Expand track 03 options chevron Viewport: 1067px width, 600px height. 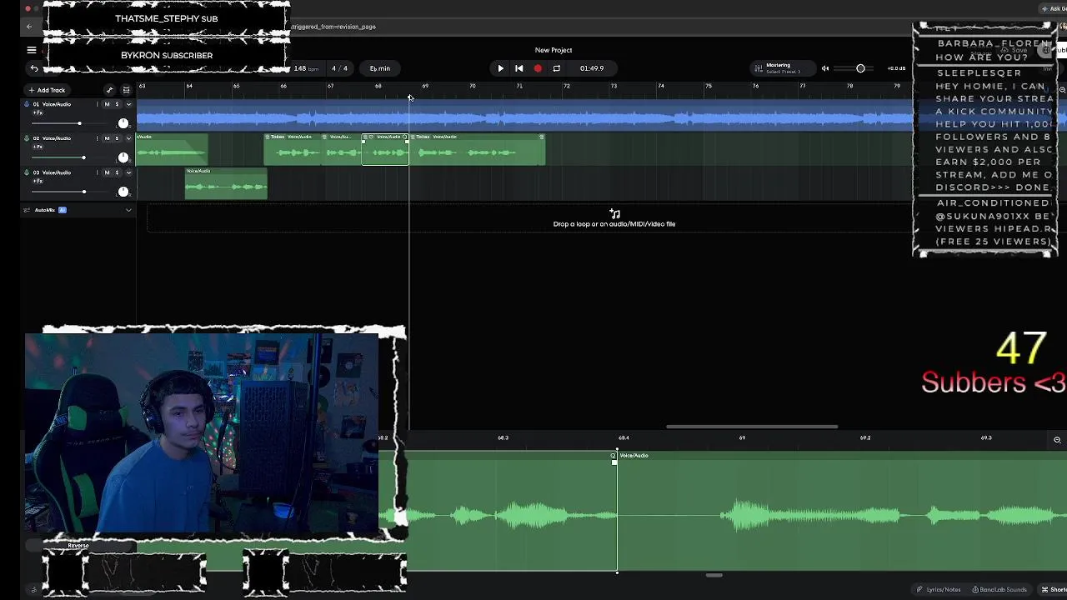(128, 172)
